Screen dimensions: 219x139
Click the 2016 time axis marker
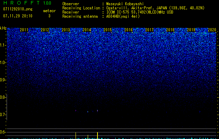click(x=128, y=30)
